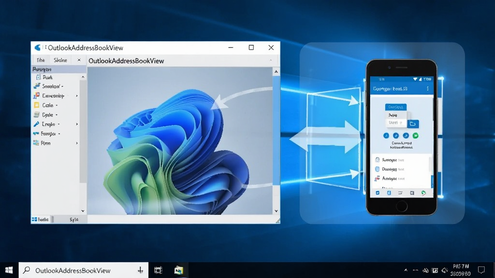Select the blue stacked-boxes icon in the sidebar

(37, 86)
